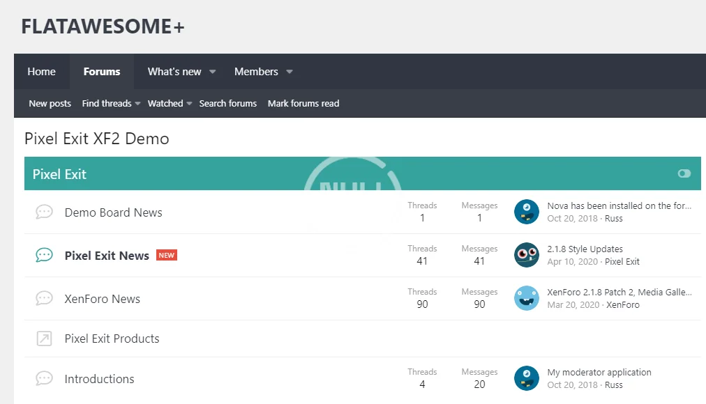The width and height of the screenshot is (706, 404).
Task: Click the FLATAWESOME+ site logo
Action: coord(103,26)
